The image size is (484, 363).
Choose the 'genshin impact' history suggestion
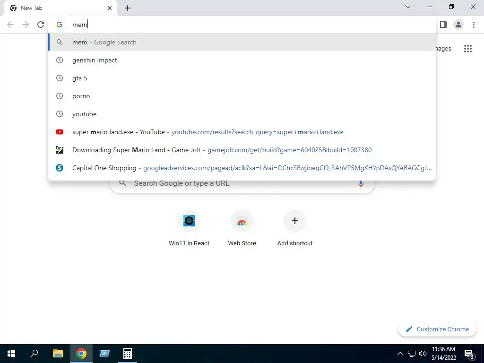(x=242, y=60)
